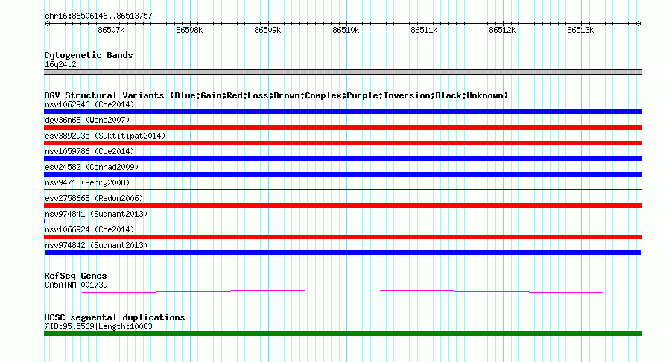This screenshot has width=663, height=362.
Task: Click the 86511k ruler position
Action: tap(424, 30)
